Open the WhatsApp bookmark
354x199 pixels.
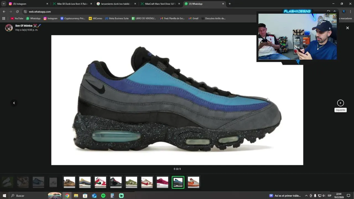33,19
